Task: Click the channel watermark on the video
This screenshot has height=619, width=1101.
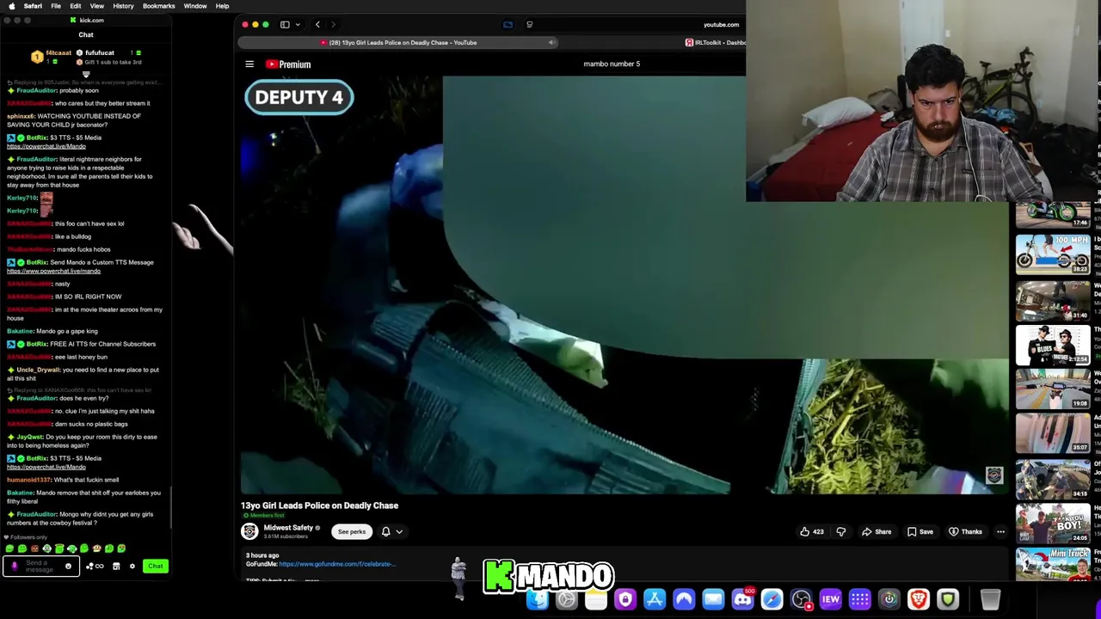Action: (994, 475)
